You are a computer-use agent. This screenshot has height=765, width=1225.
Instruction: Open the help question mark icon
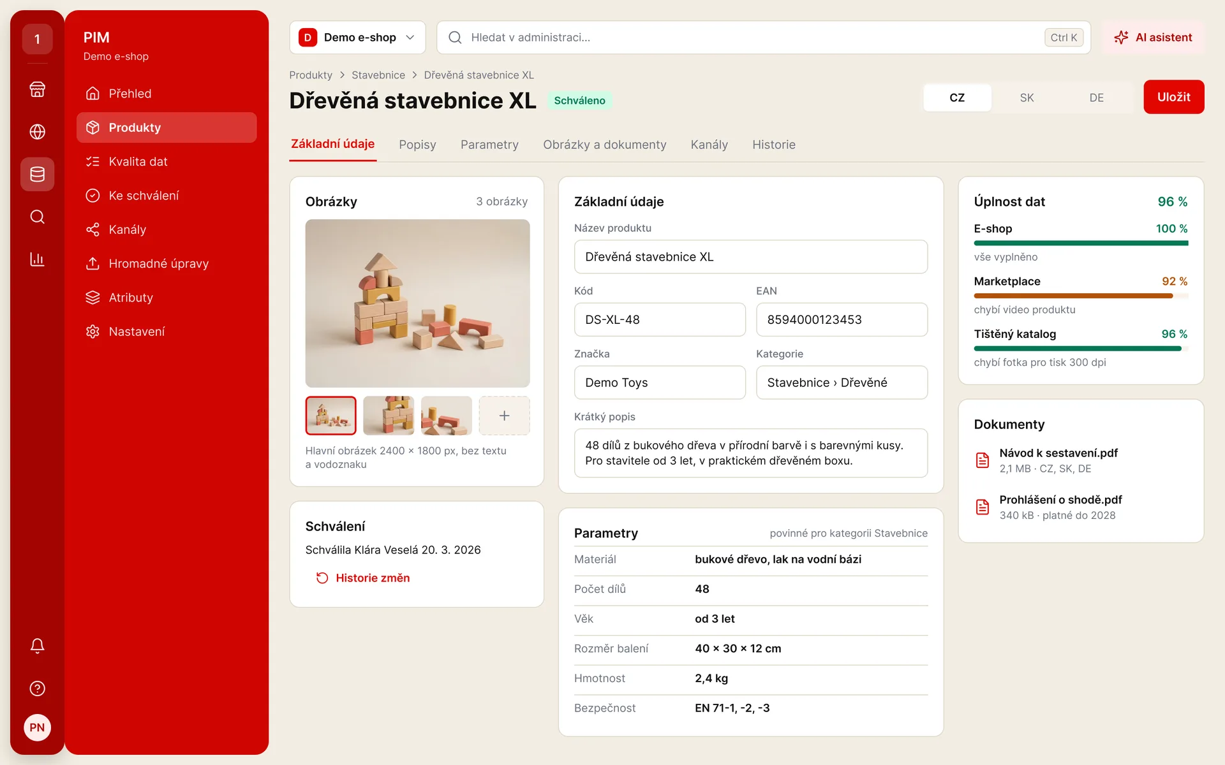pos(37,688)
